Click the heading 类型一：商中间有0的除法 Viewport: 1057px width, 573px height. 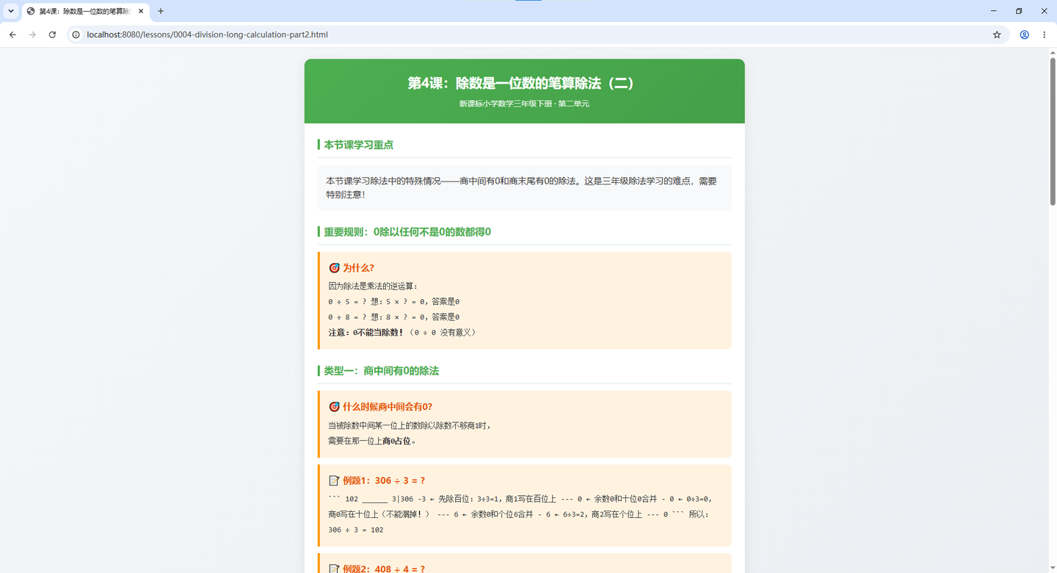[x=382, y=371]
